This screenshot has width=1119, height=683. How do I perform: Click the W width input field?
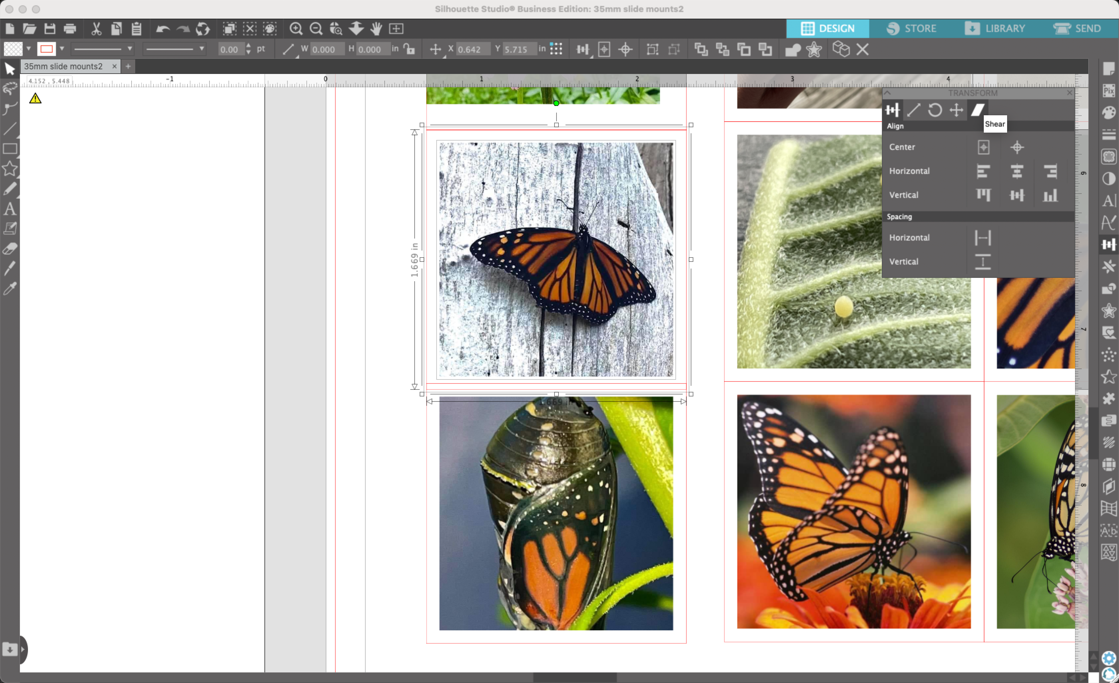[x=327, y=49]
